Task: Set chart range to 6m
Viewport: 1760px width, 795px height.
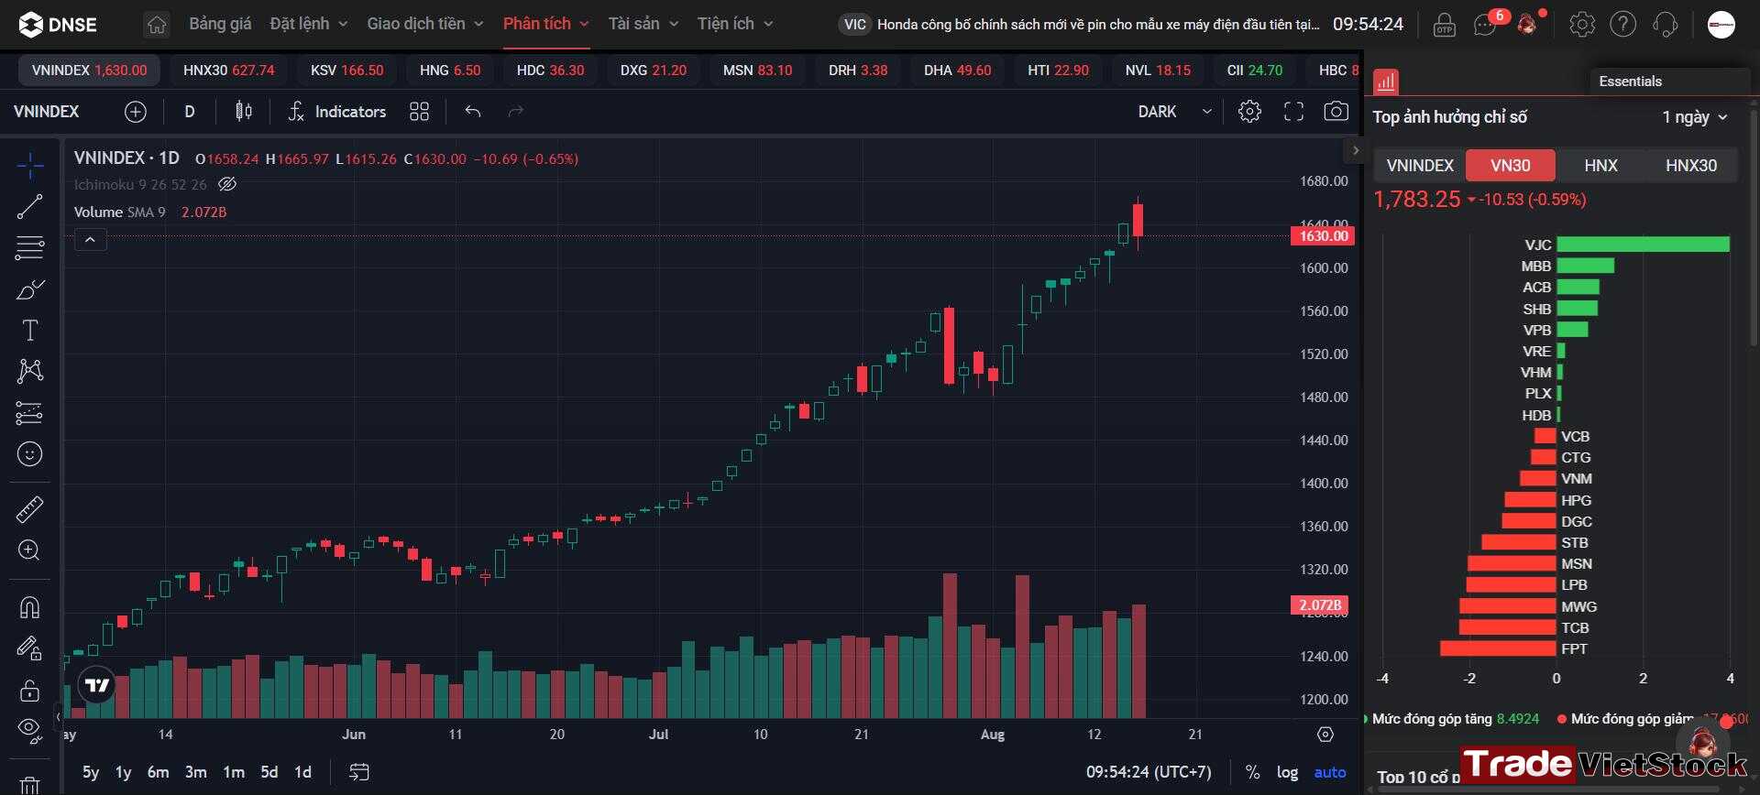Action: click(x=158, y=772)
